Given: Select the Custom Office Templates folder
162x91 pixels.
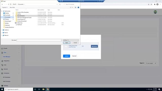Looking at the screenshot, I should point(23,12).
